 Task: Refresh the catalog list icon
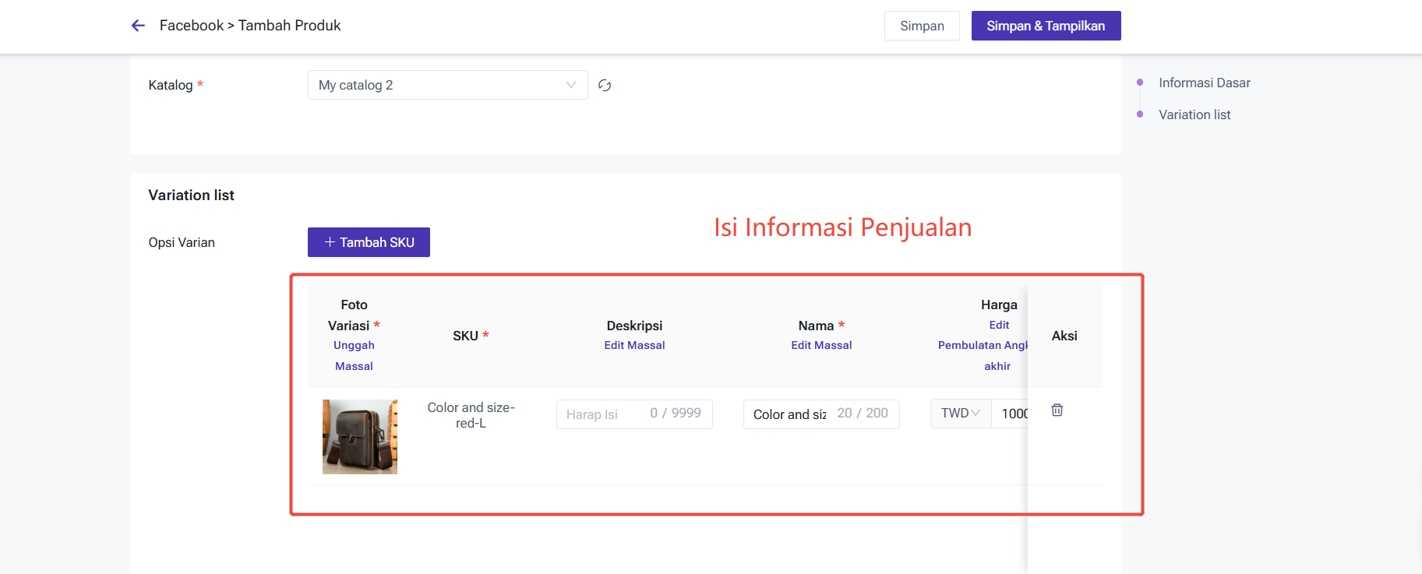604,86
